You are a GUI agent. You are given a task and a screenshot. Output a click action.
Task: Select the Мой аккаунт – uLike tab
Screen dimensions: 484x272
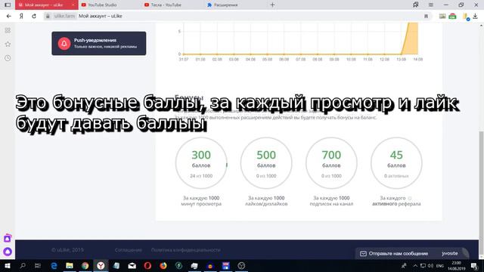[x=43, y=5]
